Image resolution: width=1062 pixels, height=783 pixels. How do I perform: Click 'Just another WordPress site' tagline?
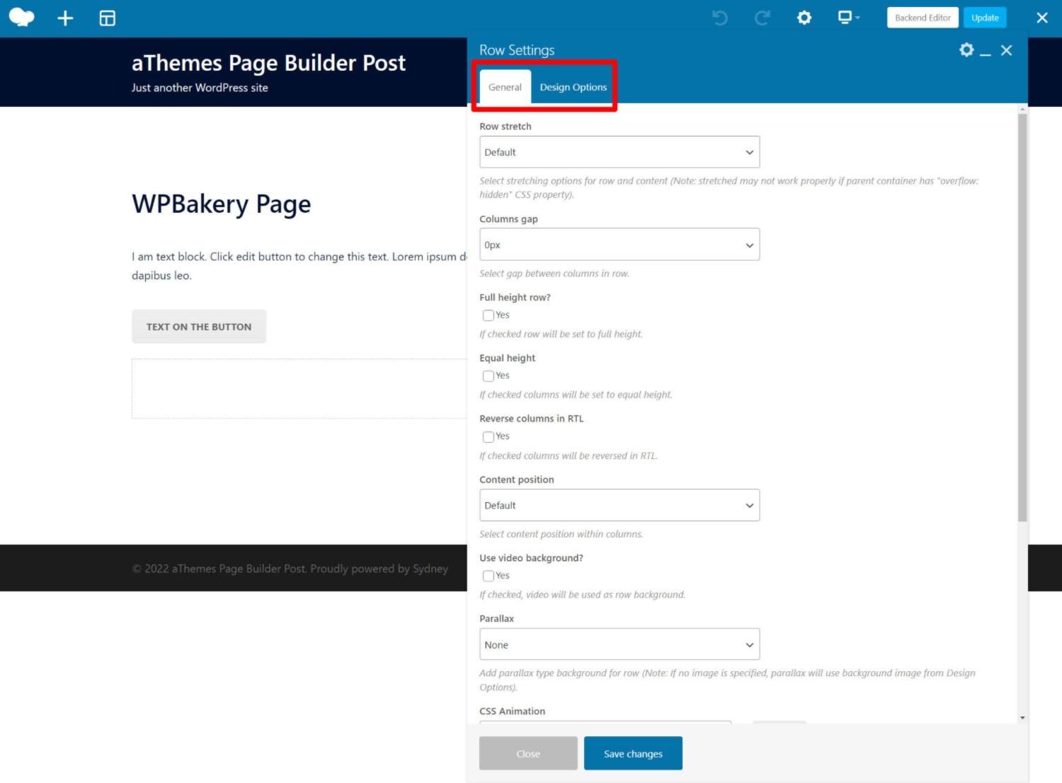point(200,88)
